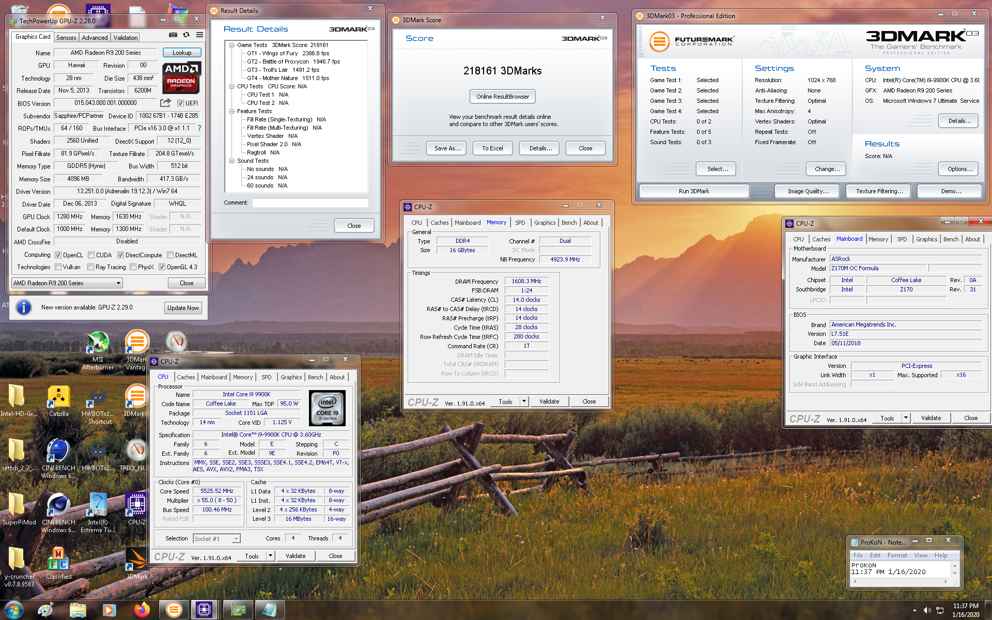
Task: Open the Catzilla desktop shortcut
Action: pyautogui.click(x=58, y=401)
